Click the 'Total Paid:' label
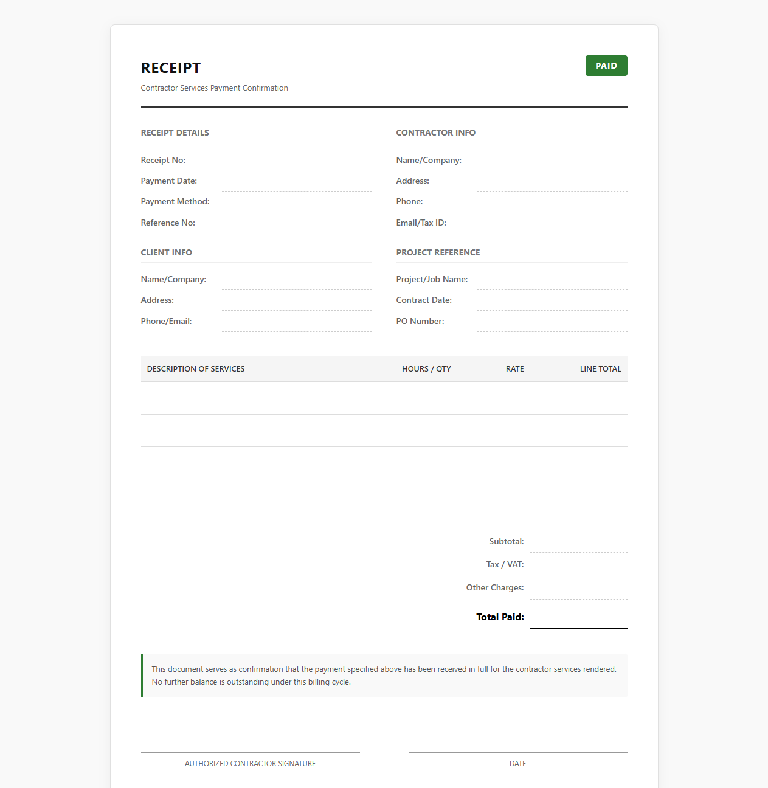The width and height of the screenshot is (768, 788). coord(500,617)
